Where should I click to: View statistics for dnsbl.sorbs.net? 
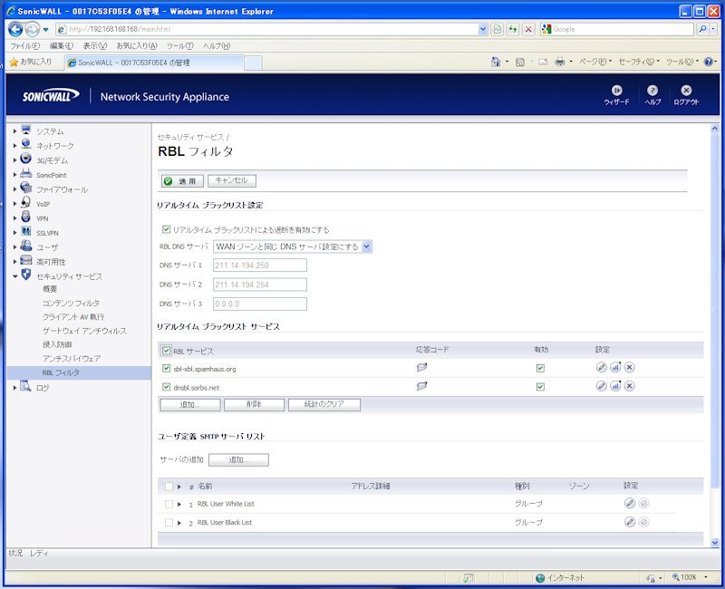point(615,386)
